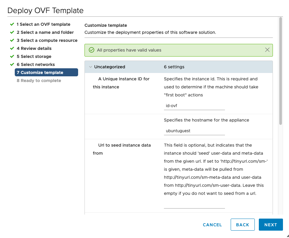Click the Back button
289x238 pixels.
pos(242,225)
